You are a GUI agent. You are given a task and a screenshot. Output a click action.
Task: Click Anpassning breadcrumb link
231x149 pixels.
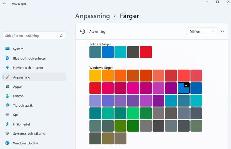(x=92, y=16)
